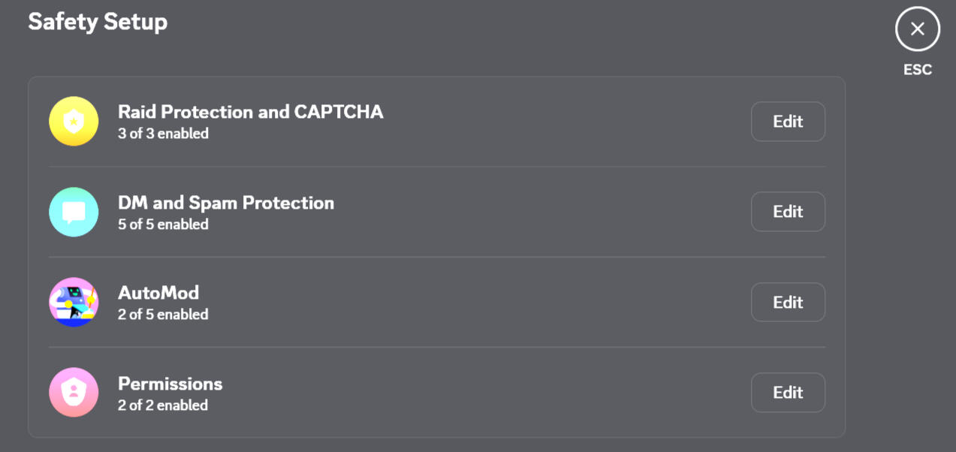Select the DM and Spam Protection title
Image resolution: width=956 pixels, height=452 pixels.
coord(225,203)
